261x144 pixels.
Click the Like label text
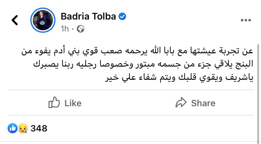[73, 103]
